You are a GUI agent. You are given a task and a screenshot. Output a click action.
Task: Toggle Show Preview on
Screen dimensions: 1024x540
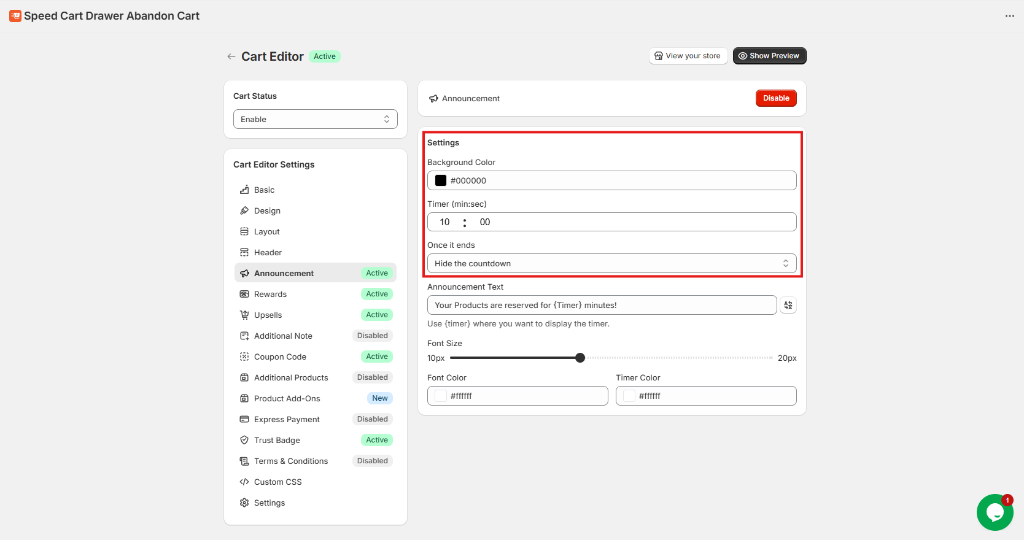[x=769, y=56]
